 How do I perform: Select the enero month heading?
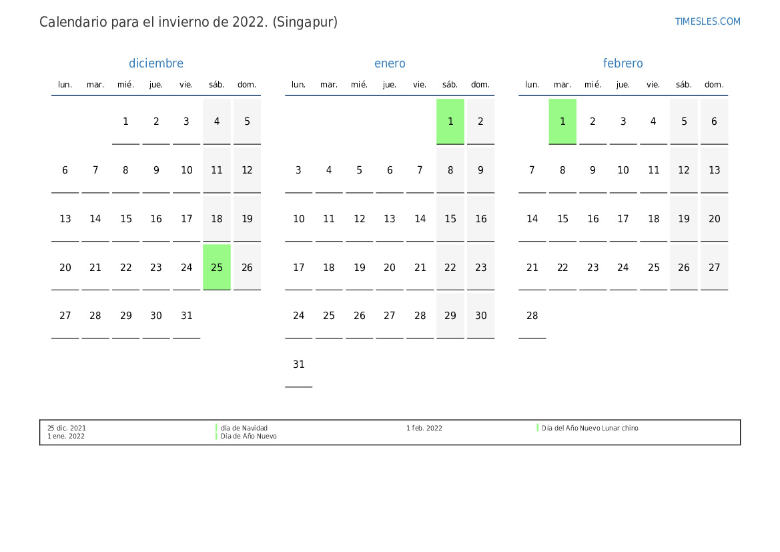(390, 63)
